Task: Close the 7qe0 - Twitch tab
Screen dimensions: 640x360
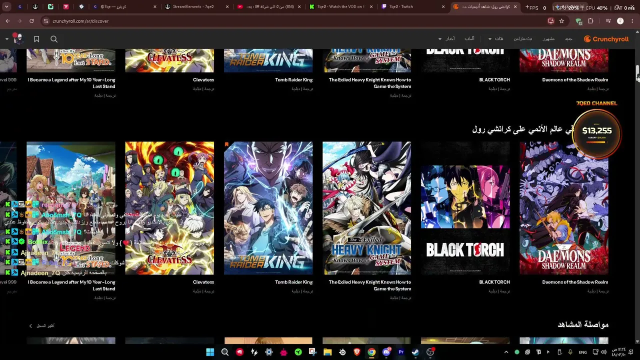Action: tap(443, 7)
